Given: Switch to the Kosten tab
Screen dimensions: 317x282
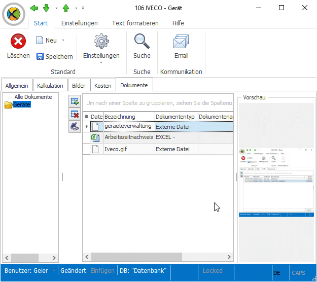Looking at the screenshot, I should [102, 86].
